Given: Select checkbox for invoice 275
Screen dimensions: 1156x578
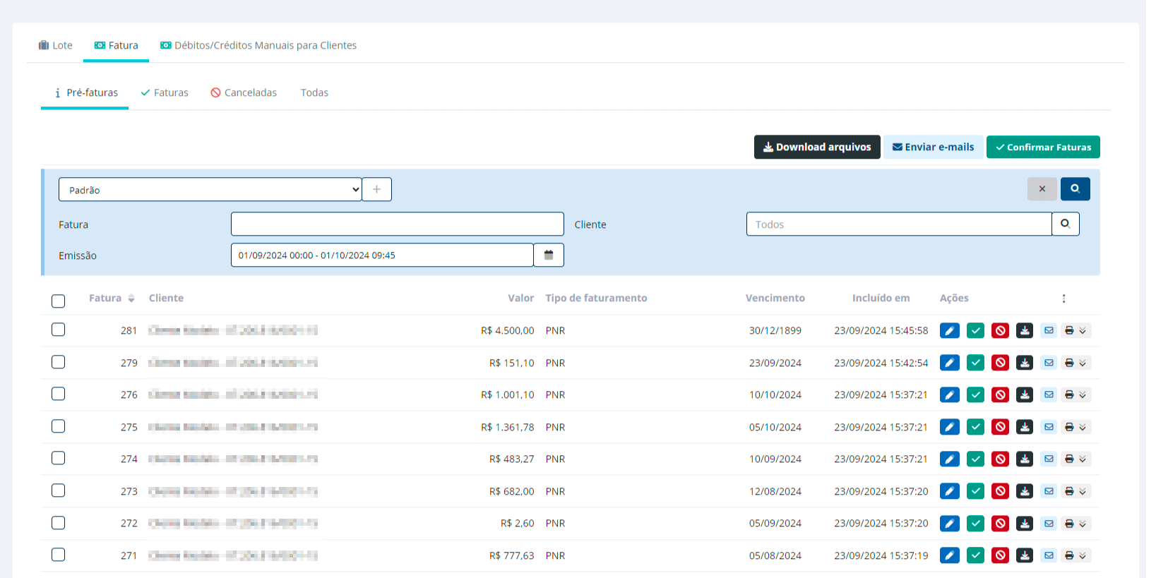Looking at the screenshot, I should click(59, 426).
